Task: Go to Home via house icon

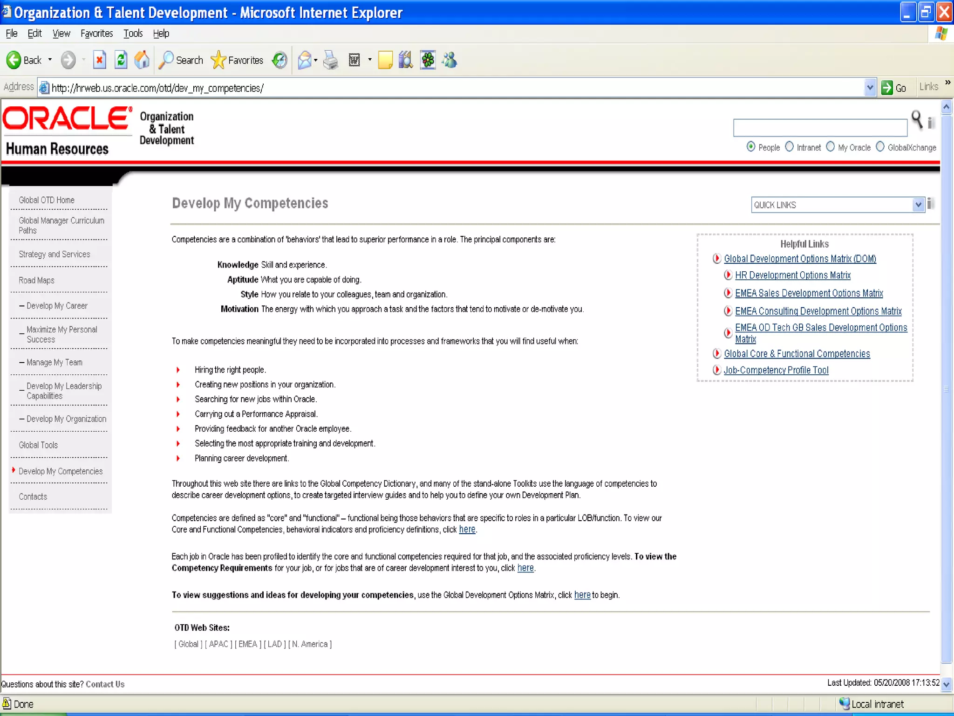Action: click(x=142, y=60)
